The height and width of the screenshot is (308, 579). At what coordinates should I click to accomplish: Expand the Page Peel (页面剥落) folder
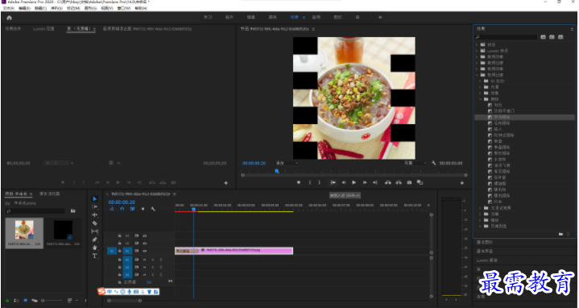click(480, 227)
